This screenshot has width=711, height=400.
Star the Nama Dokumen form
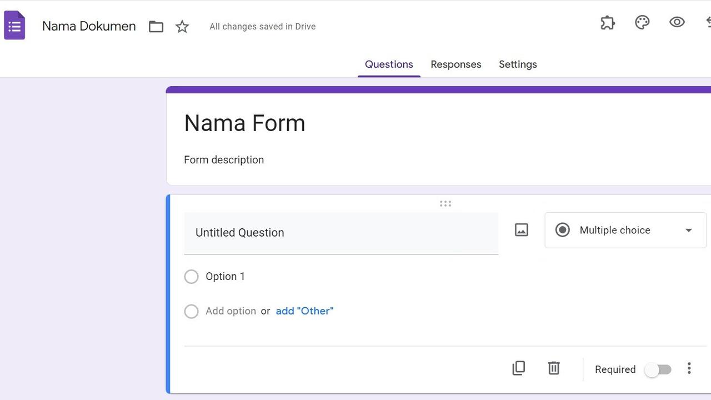[x=182, y=26]
